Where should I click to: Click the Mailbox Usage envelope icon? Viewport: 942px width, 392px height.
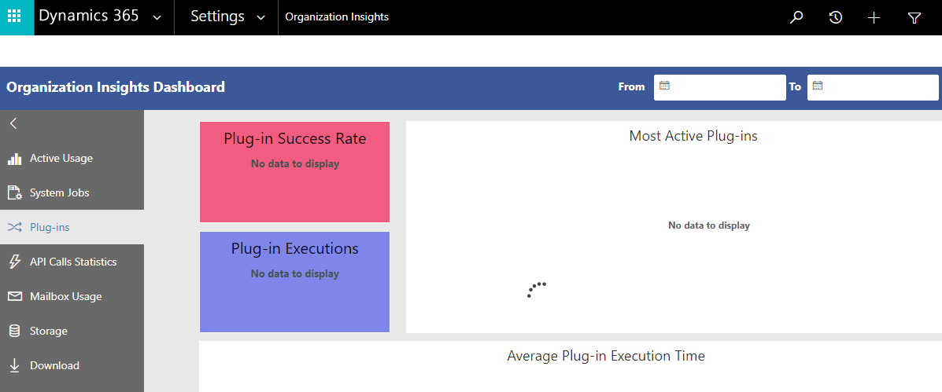coord(14,296)
